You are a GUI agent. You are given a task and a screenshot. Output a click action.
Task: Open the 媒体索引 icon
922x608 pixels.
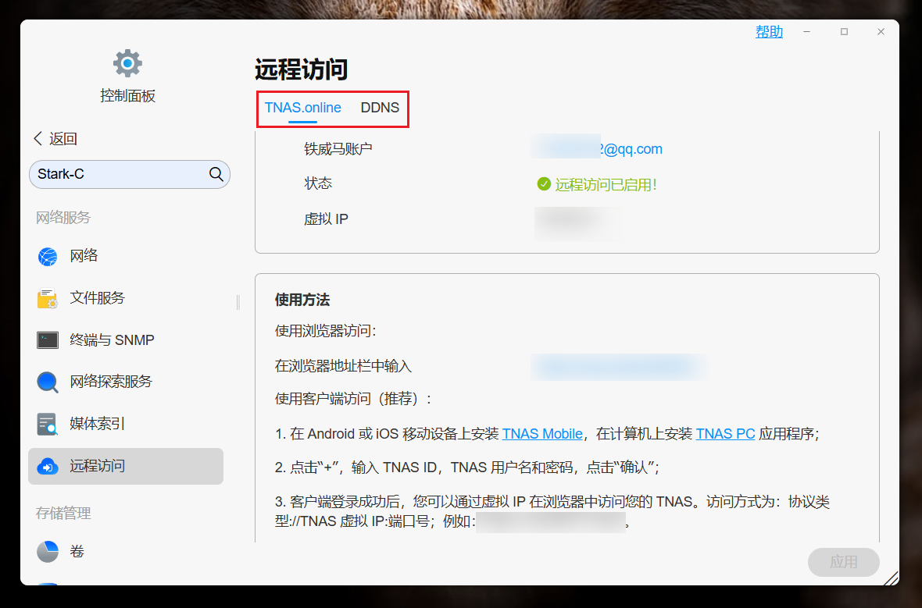pyautogui.click(x=48, y=424)
